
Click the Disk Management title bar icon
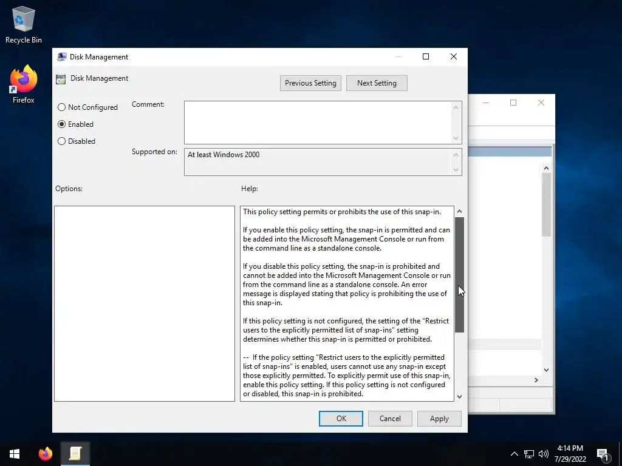[61, 56]
